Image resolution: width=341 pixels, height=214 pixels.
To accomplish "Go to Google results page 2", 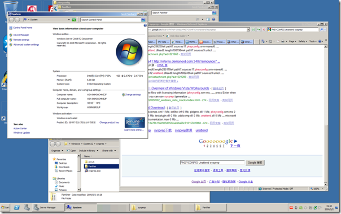I will [207, 146].
